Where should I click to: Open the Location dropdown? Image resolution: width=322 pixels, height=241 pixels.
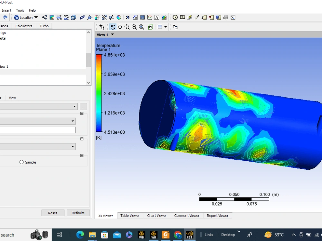(36, 17)
